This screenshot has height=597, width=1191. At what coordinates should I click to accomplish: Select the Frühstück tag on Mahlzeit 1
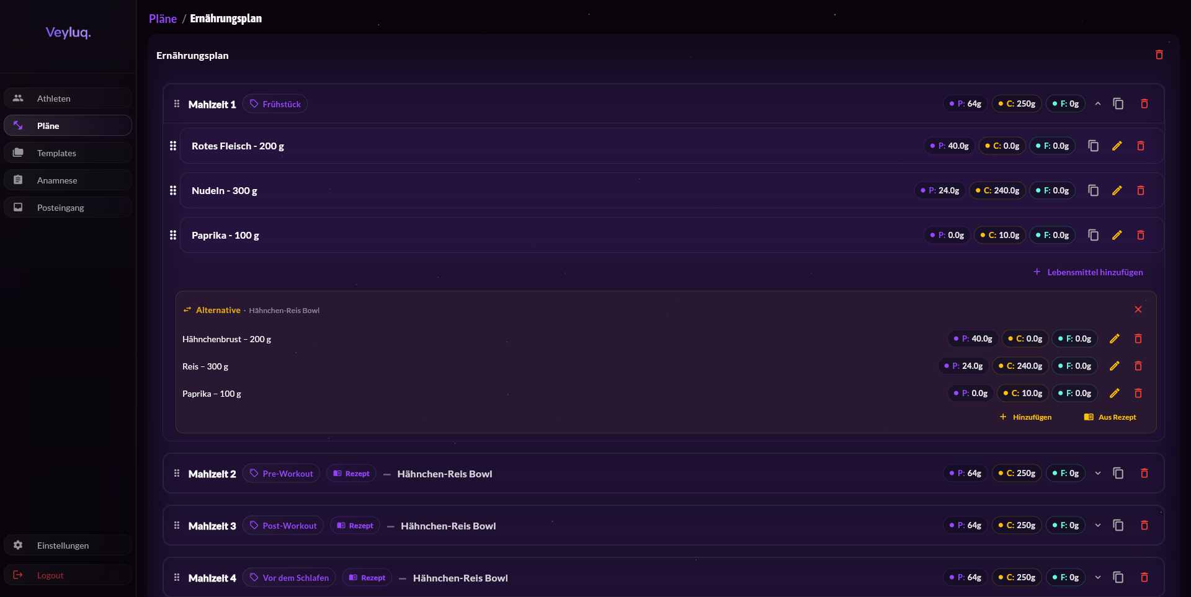click(275, 104)
